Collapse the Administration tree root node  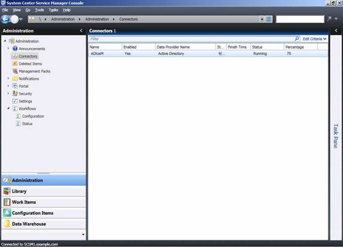click(5, 41)
